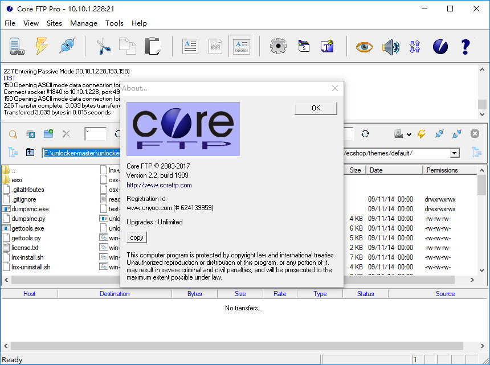Click the local pane delete X icon
Image resolution: width=490 pixels, height=365 pixels.
66,134
